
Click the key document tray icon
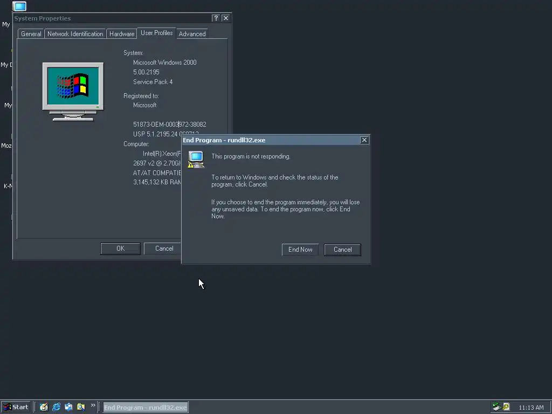coord(506,407)
